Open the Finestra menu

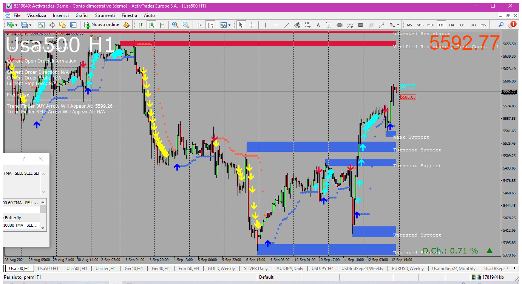[130, 15]
